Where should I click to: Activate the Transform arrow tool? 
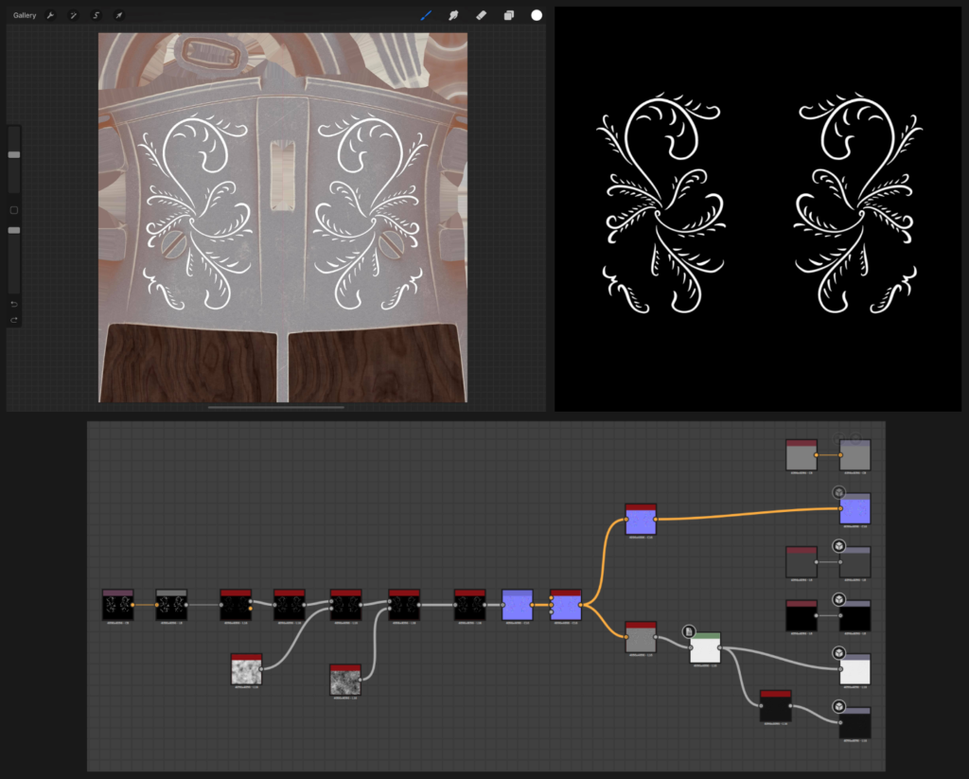coord(118,15)
